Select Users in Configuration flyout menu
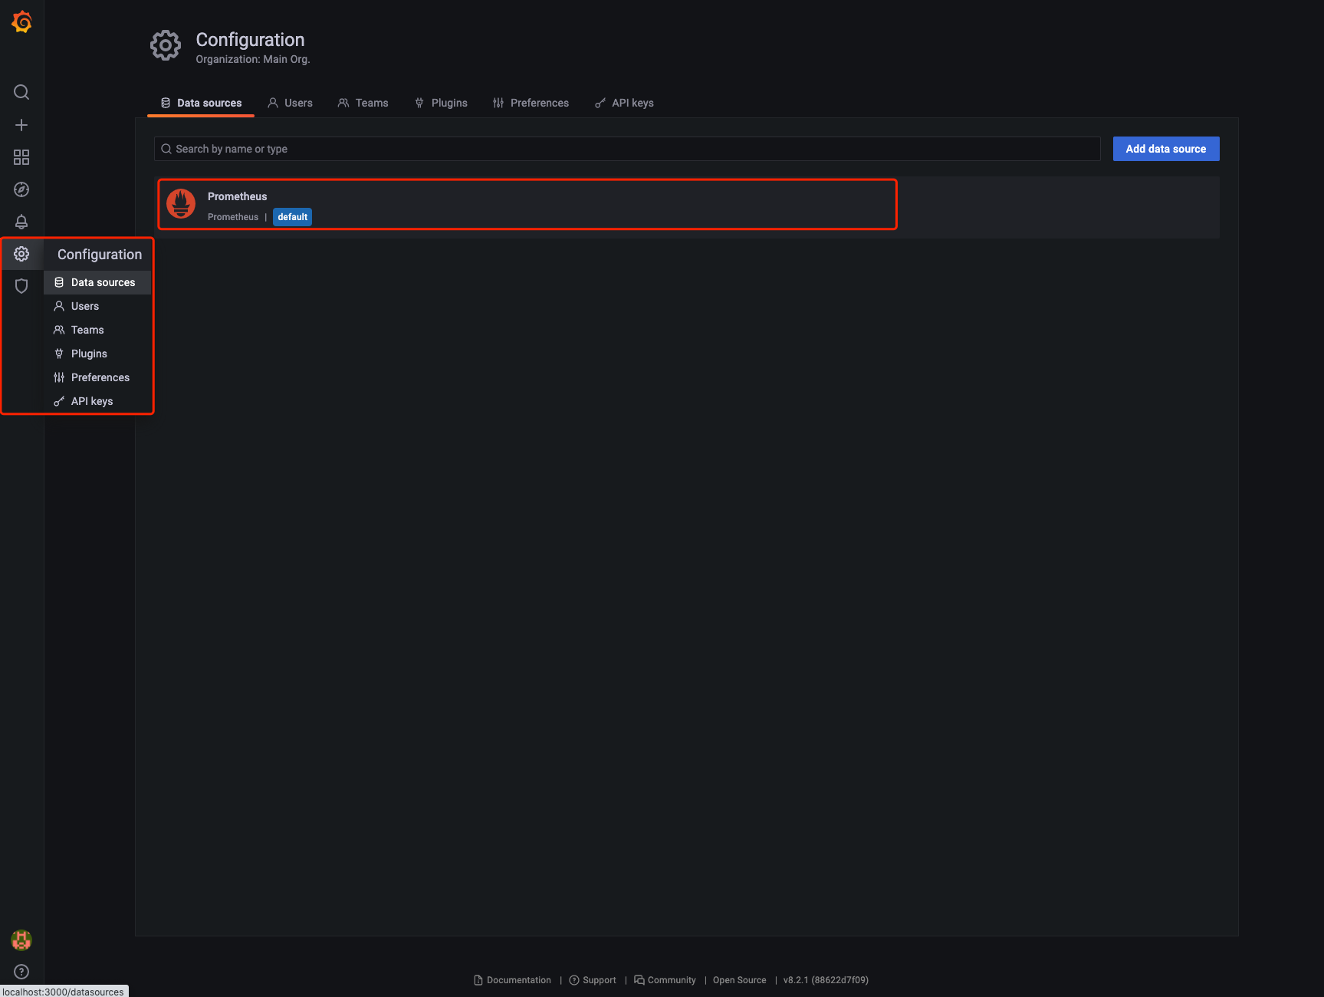 coord(97,306)
